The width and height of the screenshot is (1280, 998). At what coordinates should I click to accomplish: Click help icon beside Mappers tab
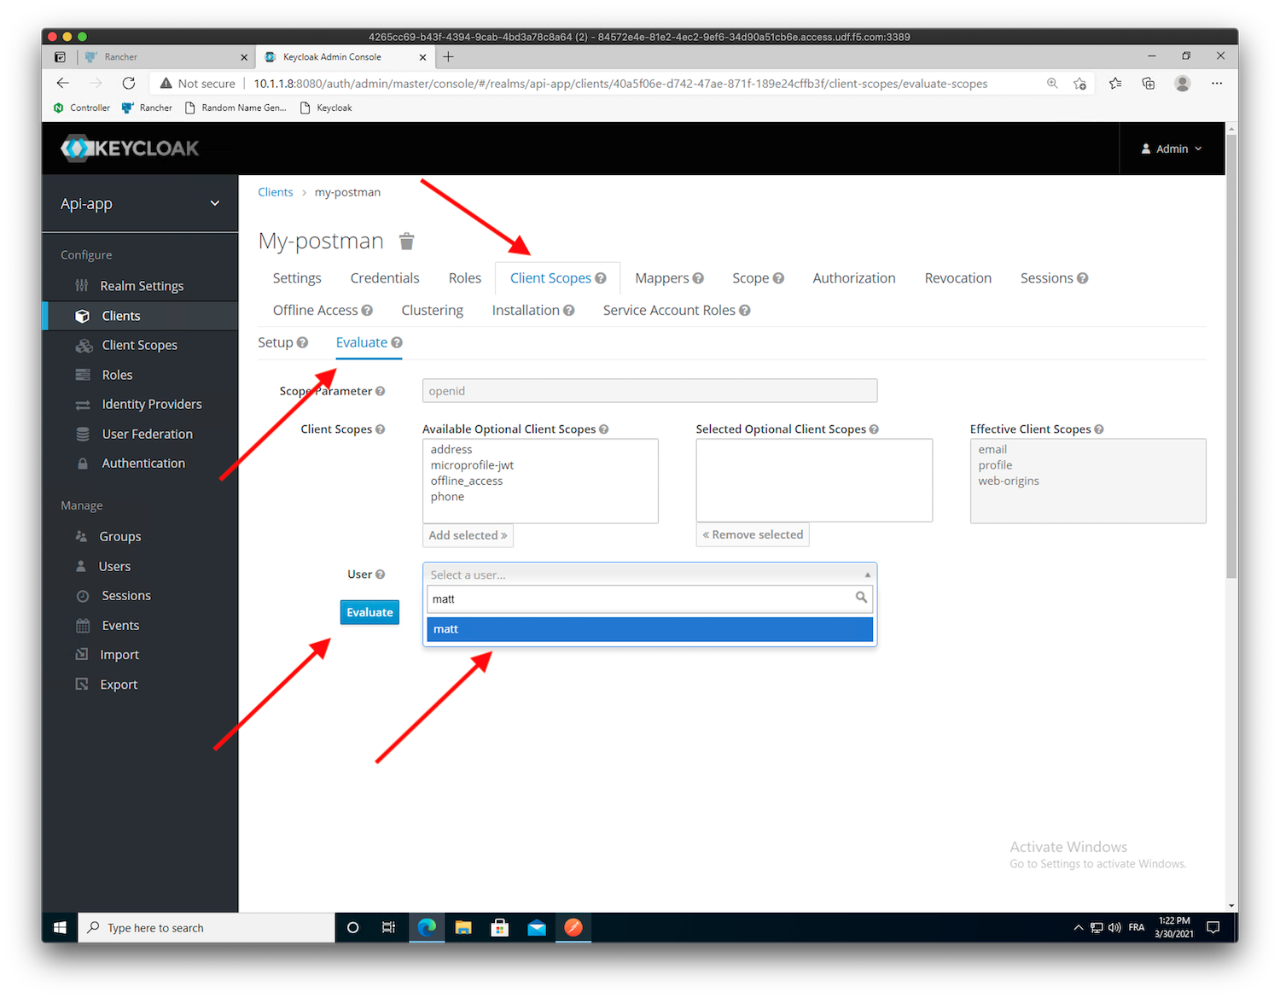coord(698,278)
